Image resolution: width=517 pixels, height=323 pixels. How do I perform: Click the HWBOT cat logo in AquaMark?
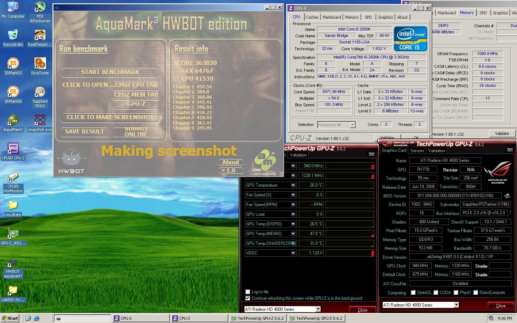click(x=71, y=161)
